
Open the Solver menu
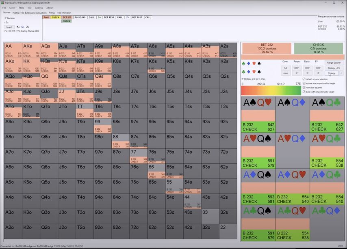(12, 8)
